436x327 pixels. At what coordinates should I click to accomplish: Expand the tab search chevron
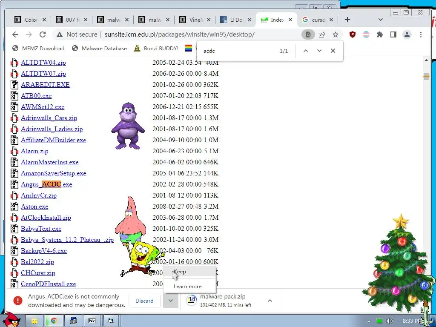381,20
